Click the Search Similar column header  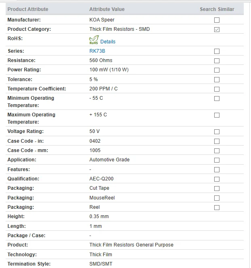(x=217, y=9)
